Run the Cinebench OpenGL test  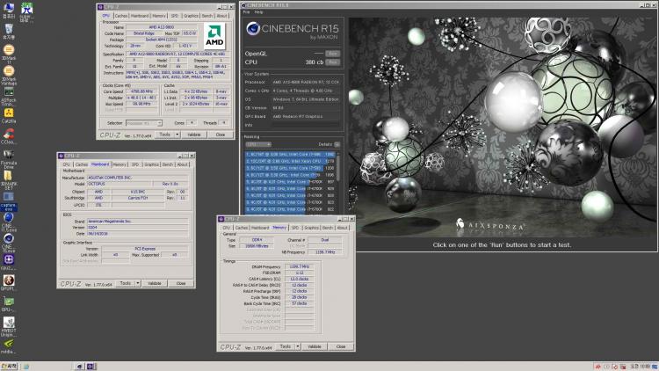332,54
